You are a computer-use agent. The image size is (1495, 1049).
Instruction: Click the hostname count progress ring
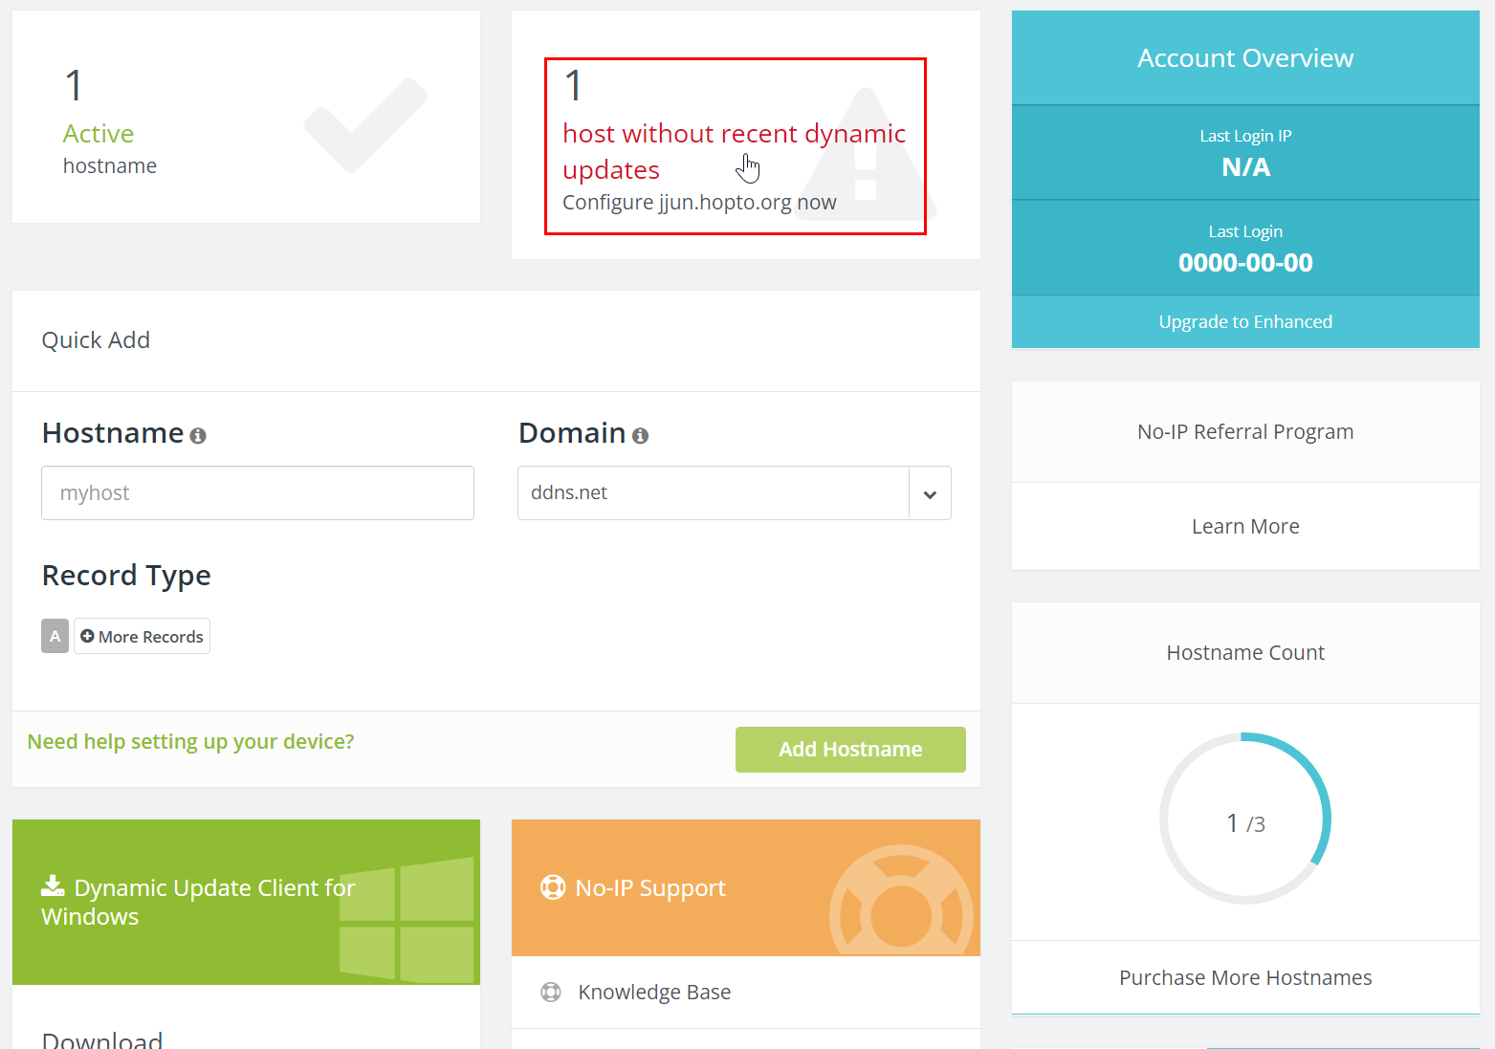click(1245, 819)
